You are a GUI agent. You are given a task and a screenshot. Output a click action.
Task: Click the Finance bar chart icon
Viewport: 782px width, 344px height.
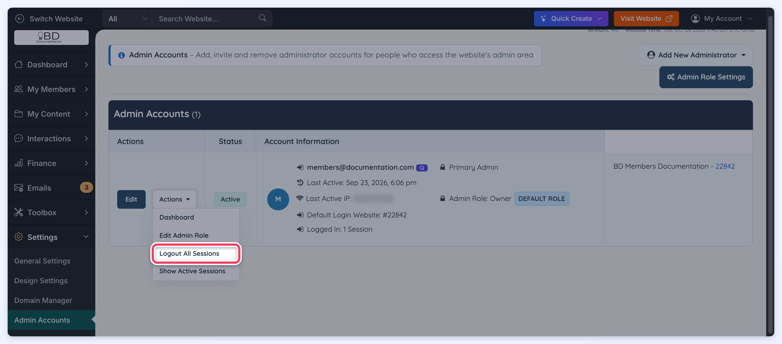click(19, 163)
